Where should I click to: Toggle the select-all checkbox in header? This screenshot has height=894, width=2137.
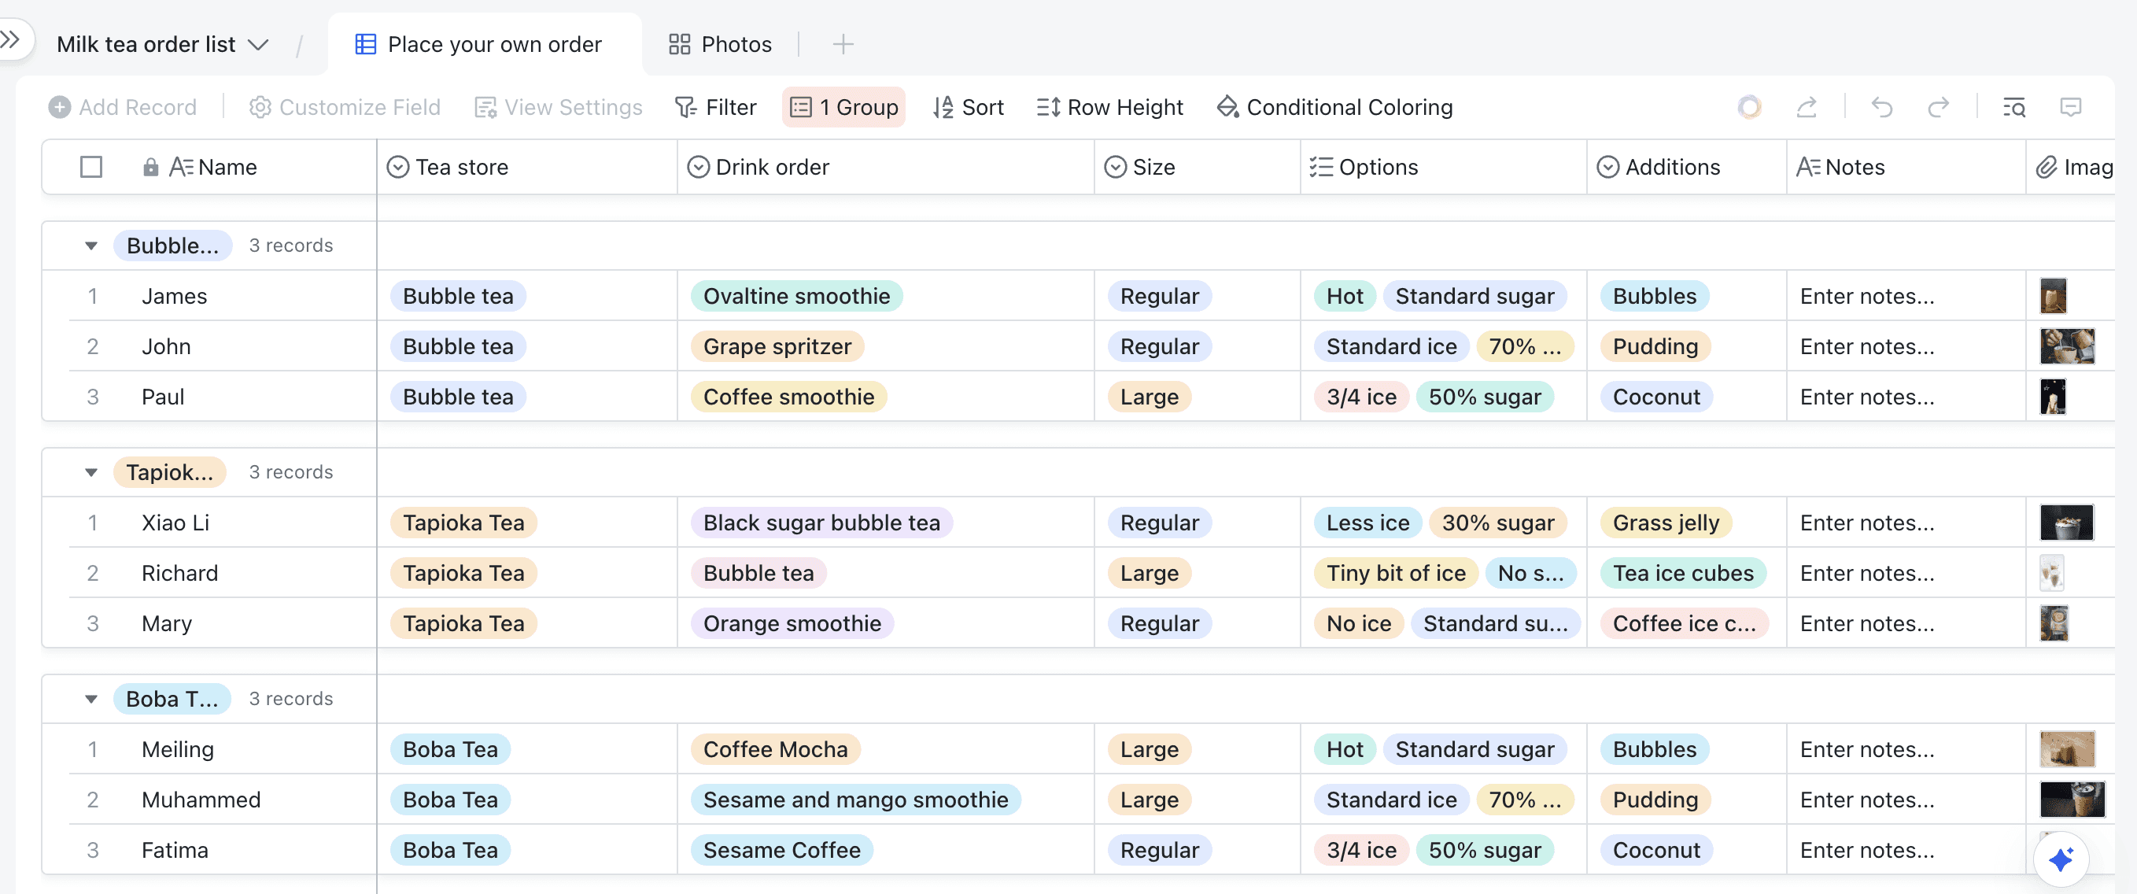point(91,167)
